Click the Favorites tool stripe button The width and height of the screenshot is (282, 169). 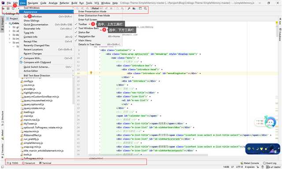tap(2, 151)
